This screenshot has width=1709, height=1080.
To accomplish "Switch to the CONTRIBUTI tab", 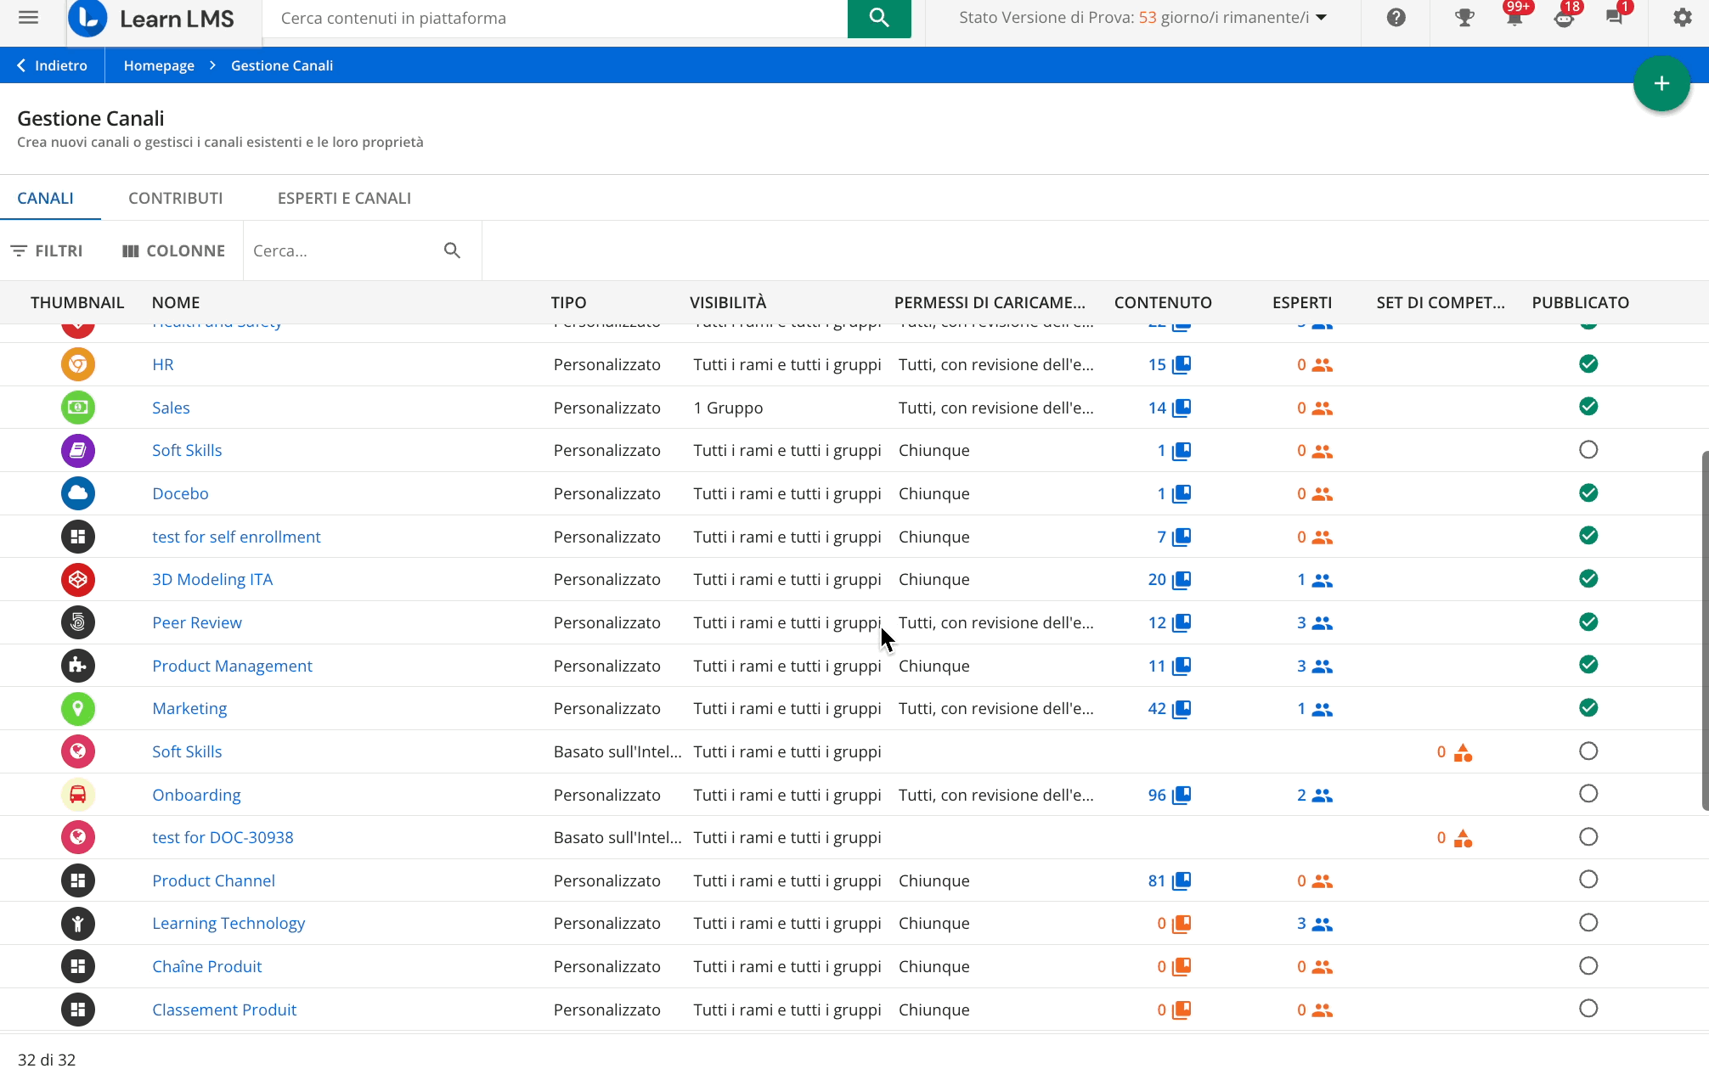I will tap(176, 198).
